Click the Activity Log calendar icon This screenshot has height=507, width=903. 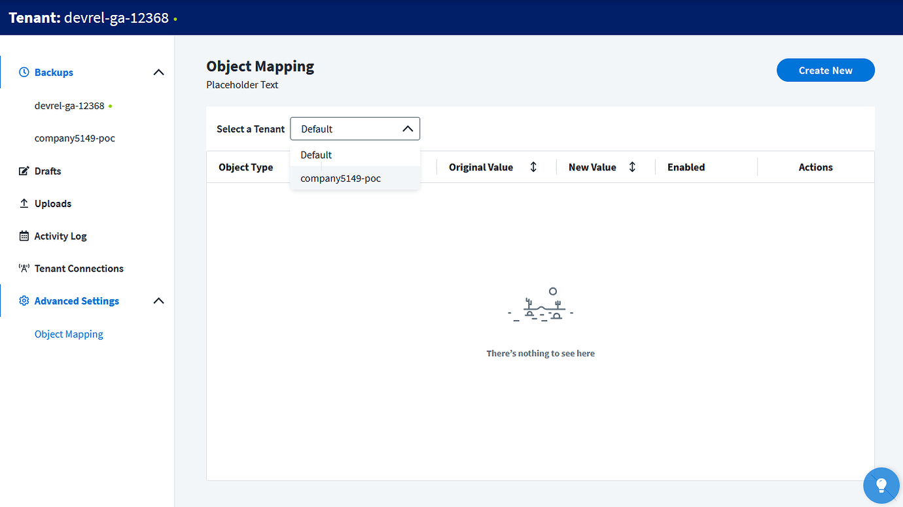tap(24, 236)
